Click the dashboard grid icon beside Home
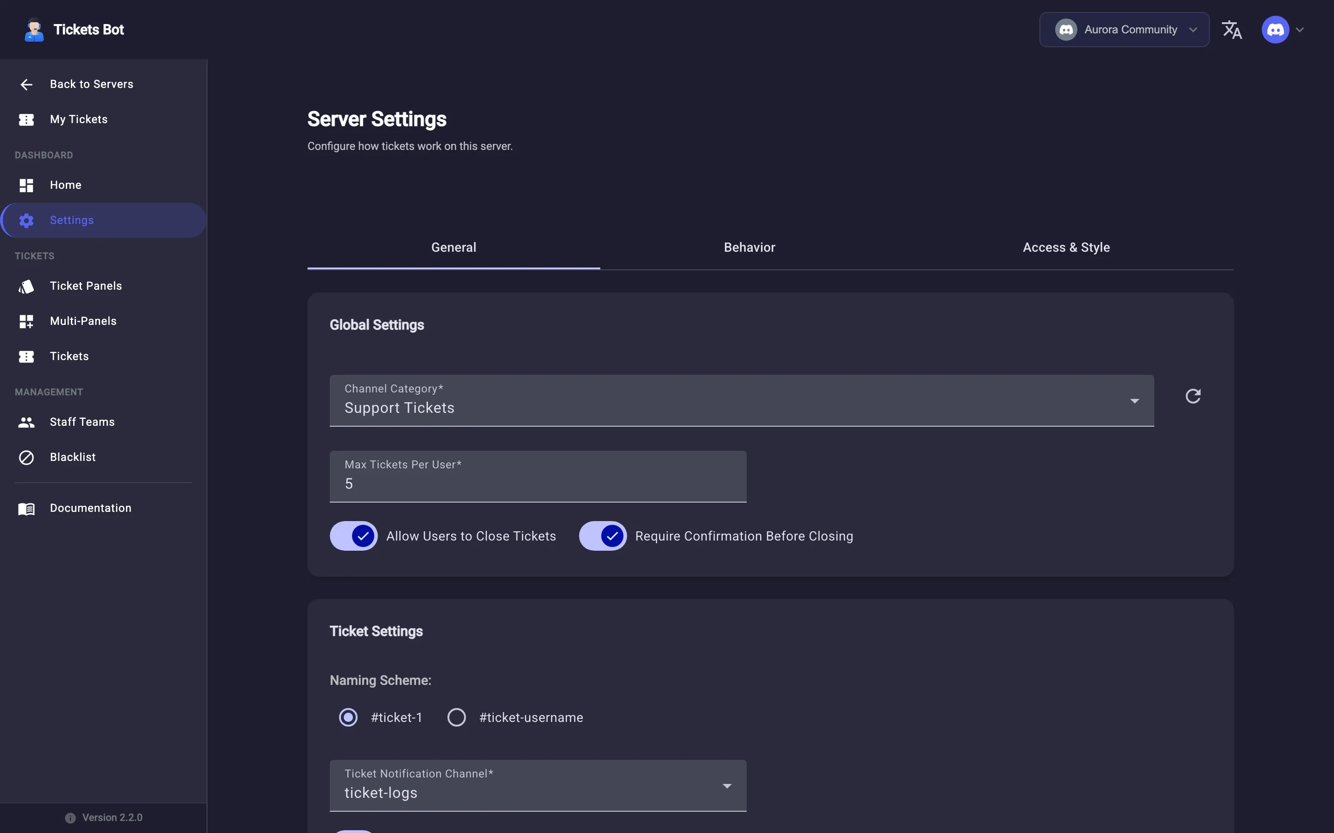This screenshot has width=1334, height=833. [x=26, y=185]
